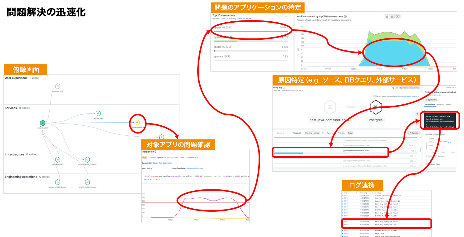Click View full table link
Viewport: 464px width, 237px height.
244,19
